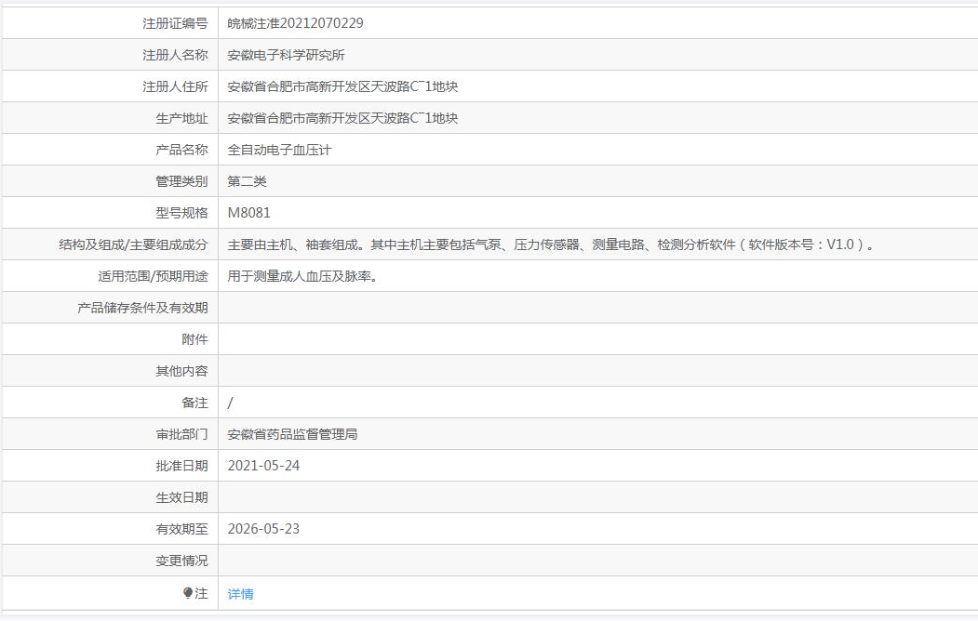The image size is (978, 621).
Task: Click intended use text 用于测量成人血压及脉率
Action: [x=302, y=276]
